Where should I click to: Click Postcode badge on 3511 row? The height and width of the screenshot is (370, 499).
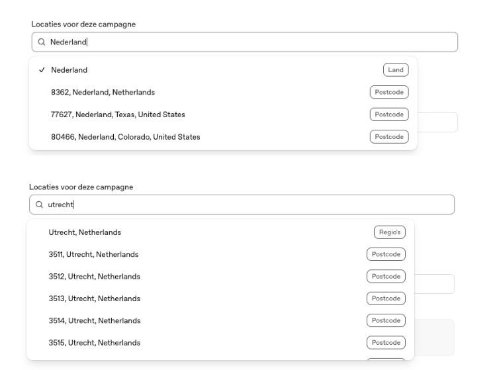pyautogui.click(x=386, y=254)
